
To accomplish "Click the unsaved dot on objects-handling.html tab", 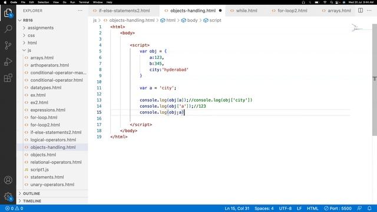I will pyautogui.click(x=220, y=11).
